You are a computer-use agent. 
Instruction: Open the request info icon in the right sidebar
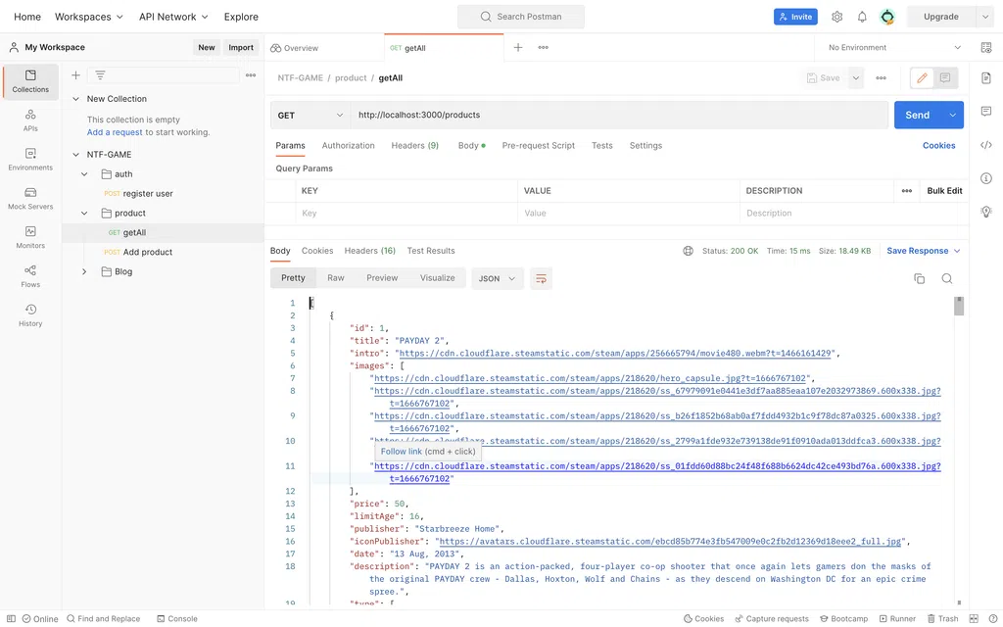click(986, 178)
